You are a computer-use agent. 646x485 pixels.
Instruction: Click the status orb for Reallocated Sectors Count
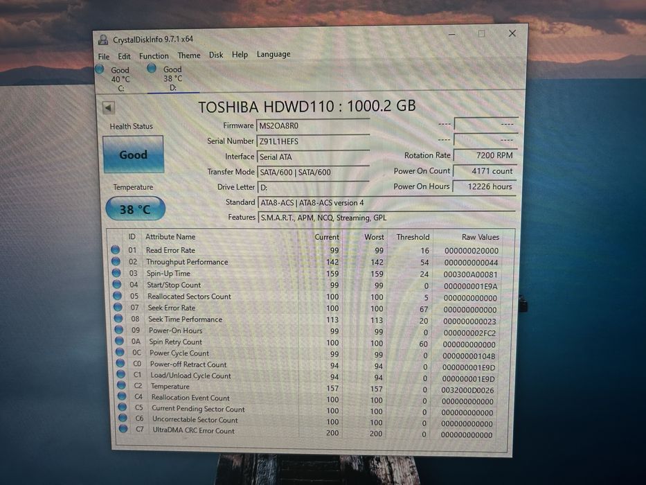click(118, 296)
